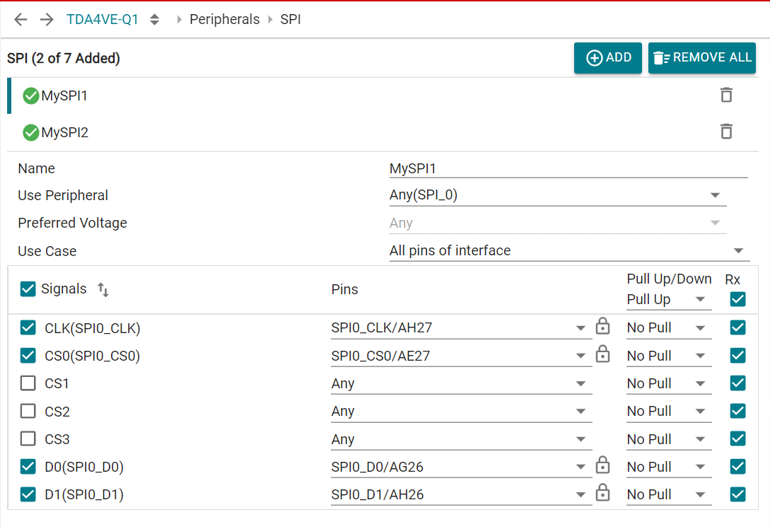Uncheck the CLK(SPI0_CLK) signal checkbox
Image resolution: width=770 pixels, height=529 pixels.
pos(28,327)
